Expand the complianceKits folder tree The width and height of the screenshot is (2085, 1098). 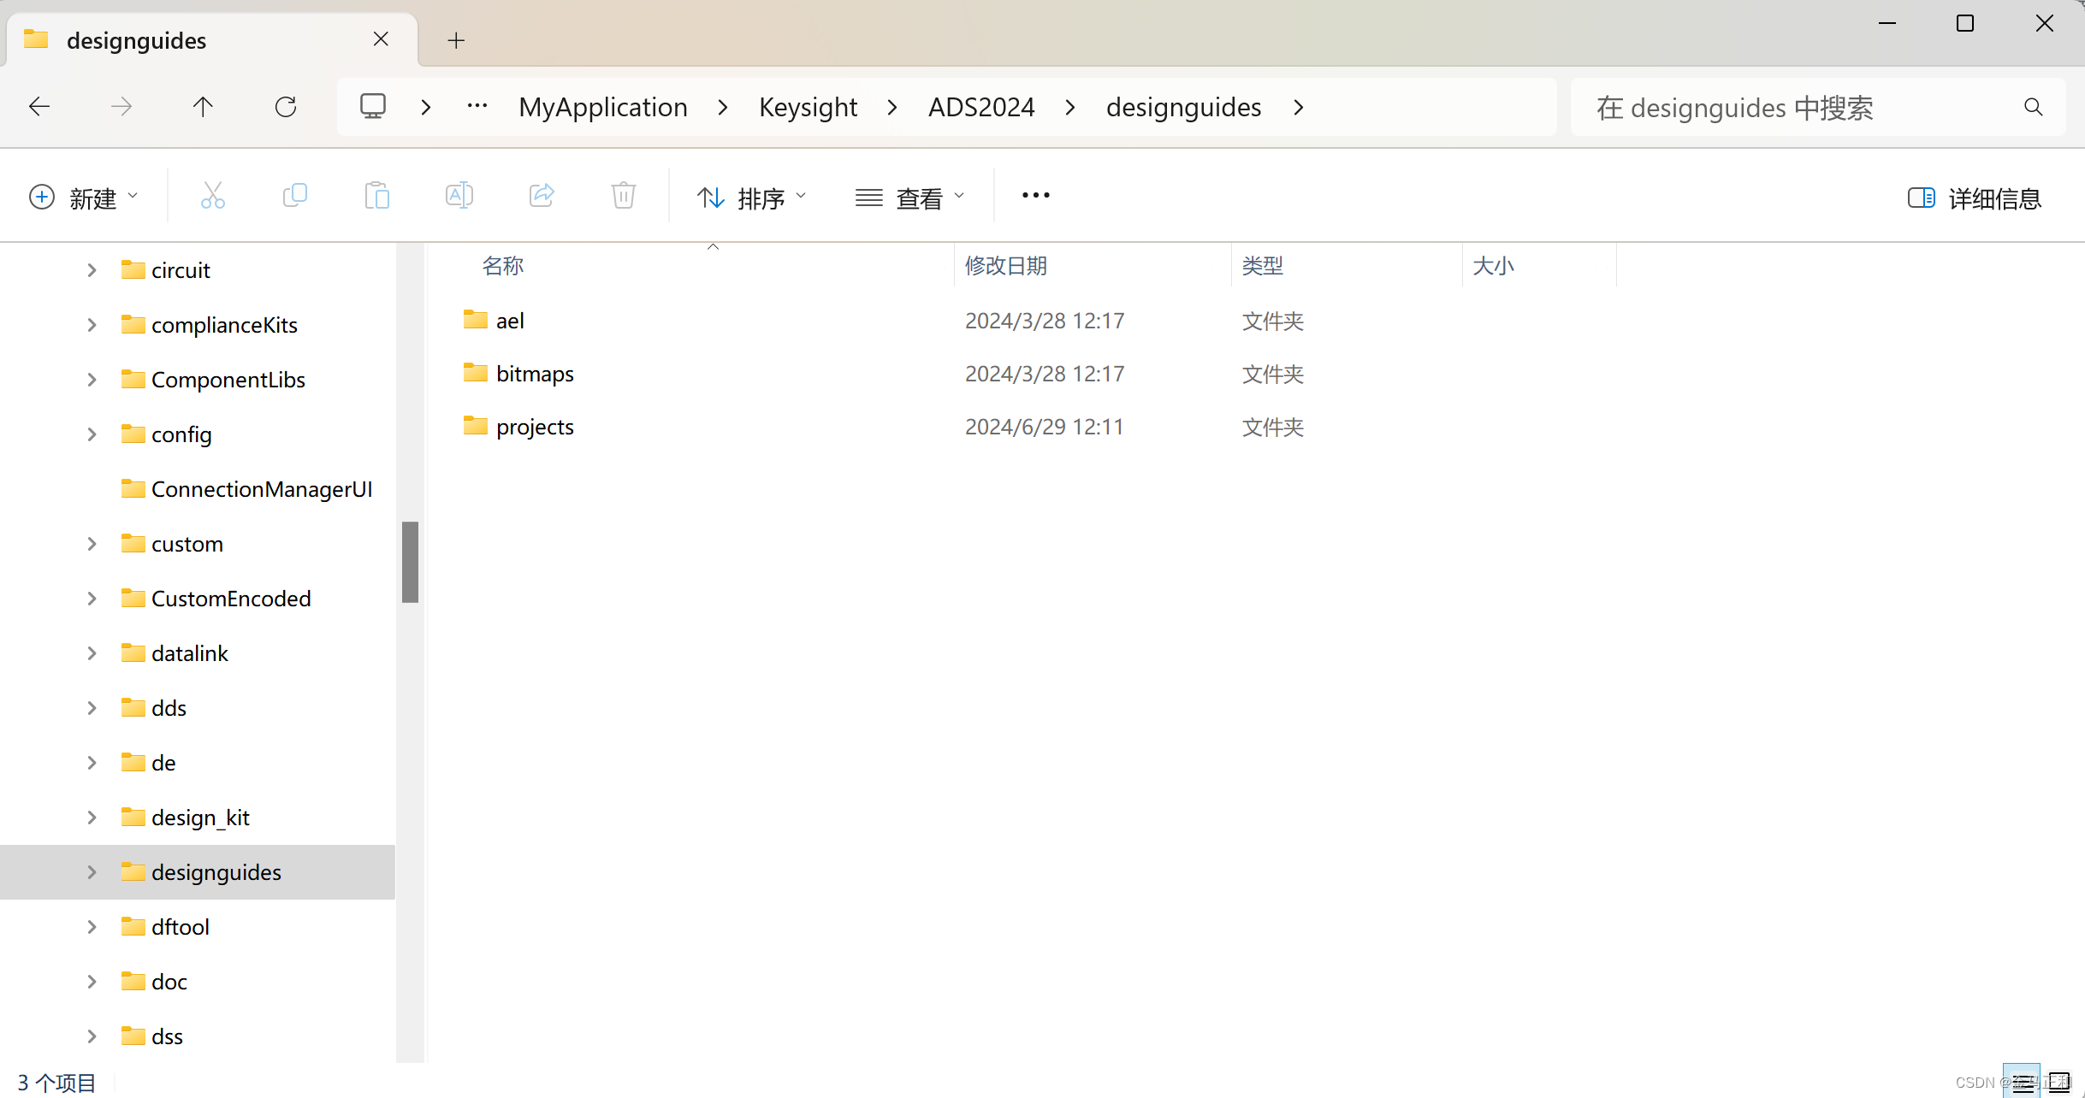click(x=92, y=324)
